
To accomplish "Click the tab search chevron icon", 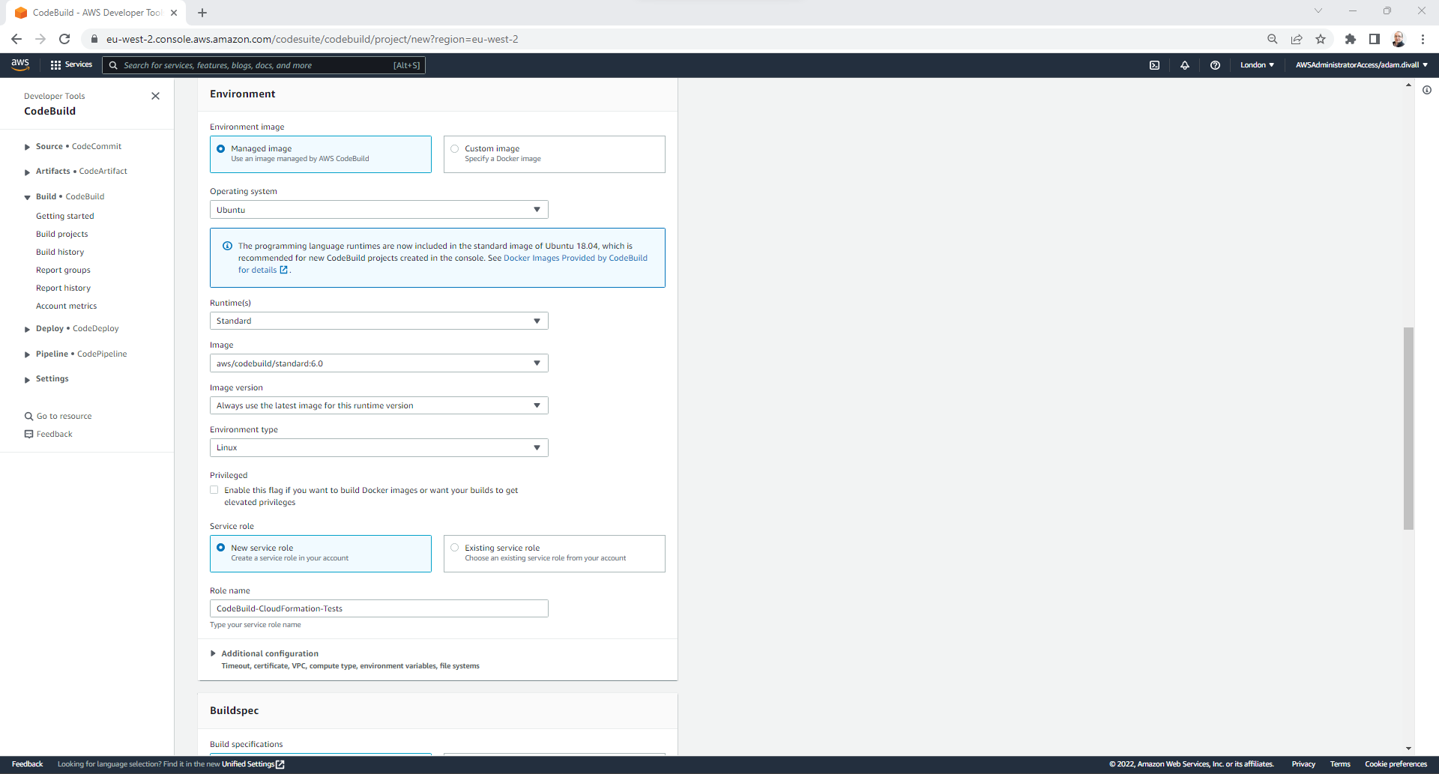I will point(1318,10).
